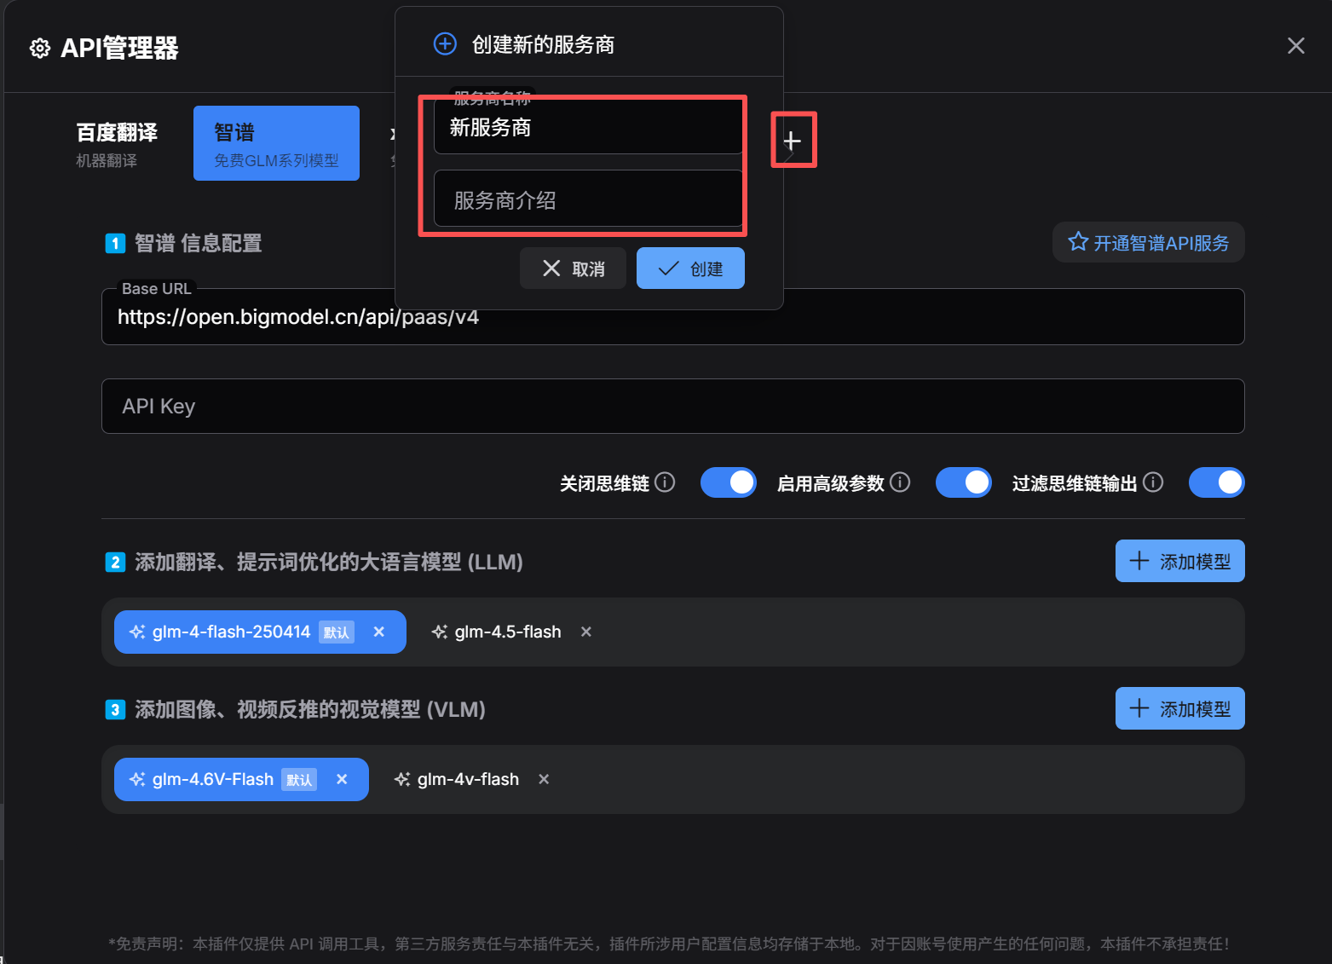Remove the glm-4v-flash model

pos(544,779)
